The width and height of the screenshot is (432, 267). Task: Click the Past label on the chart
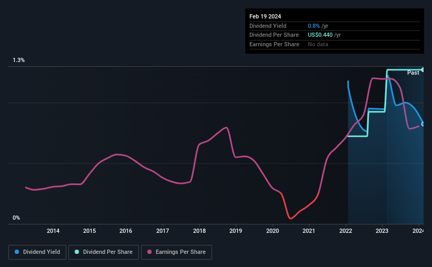tap(413, 73)
